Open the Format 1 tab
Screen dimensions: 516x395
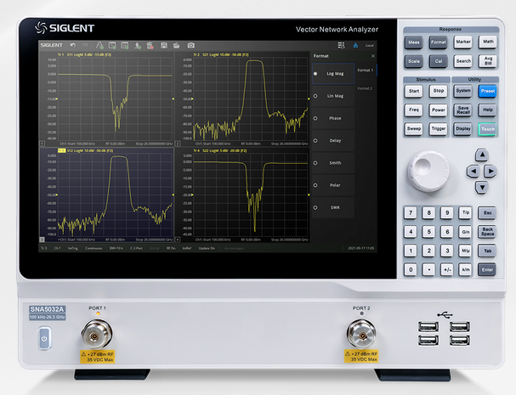365,70
